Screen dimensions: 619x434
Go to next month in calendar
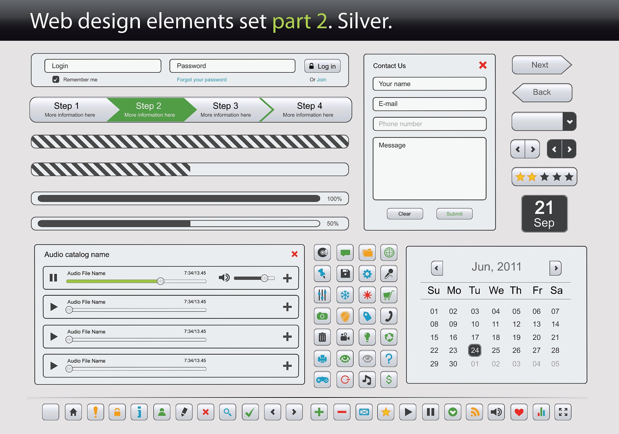(x=556, y=268)
